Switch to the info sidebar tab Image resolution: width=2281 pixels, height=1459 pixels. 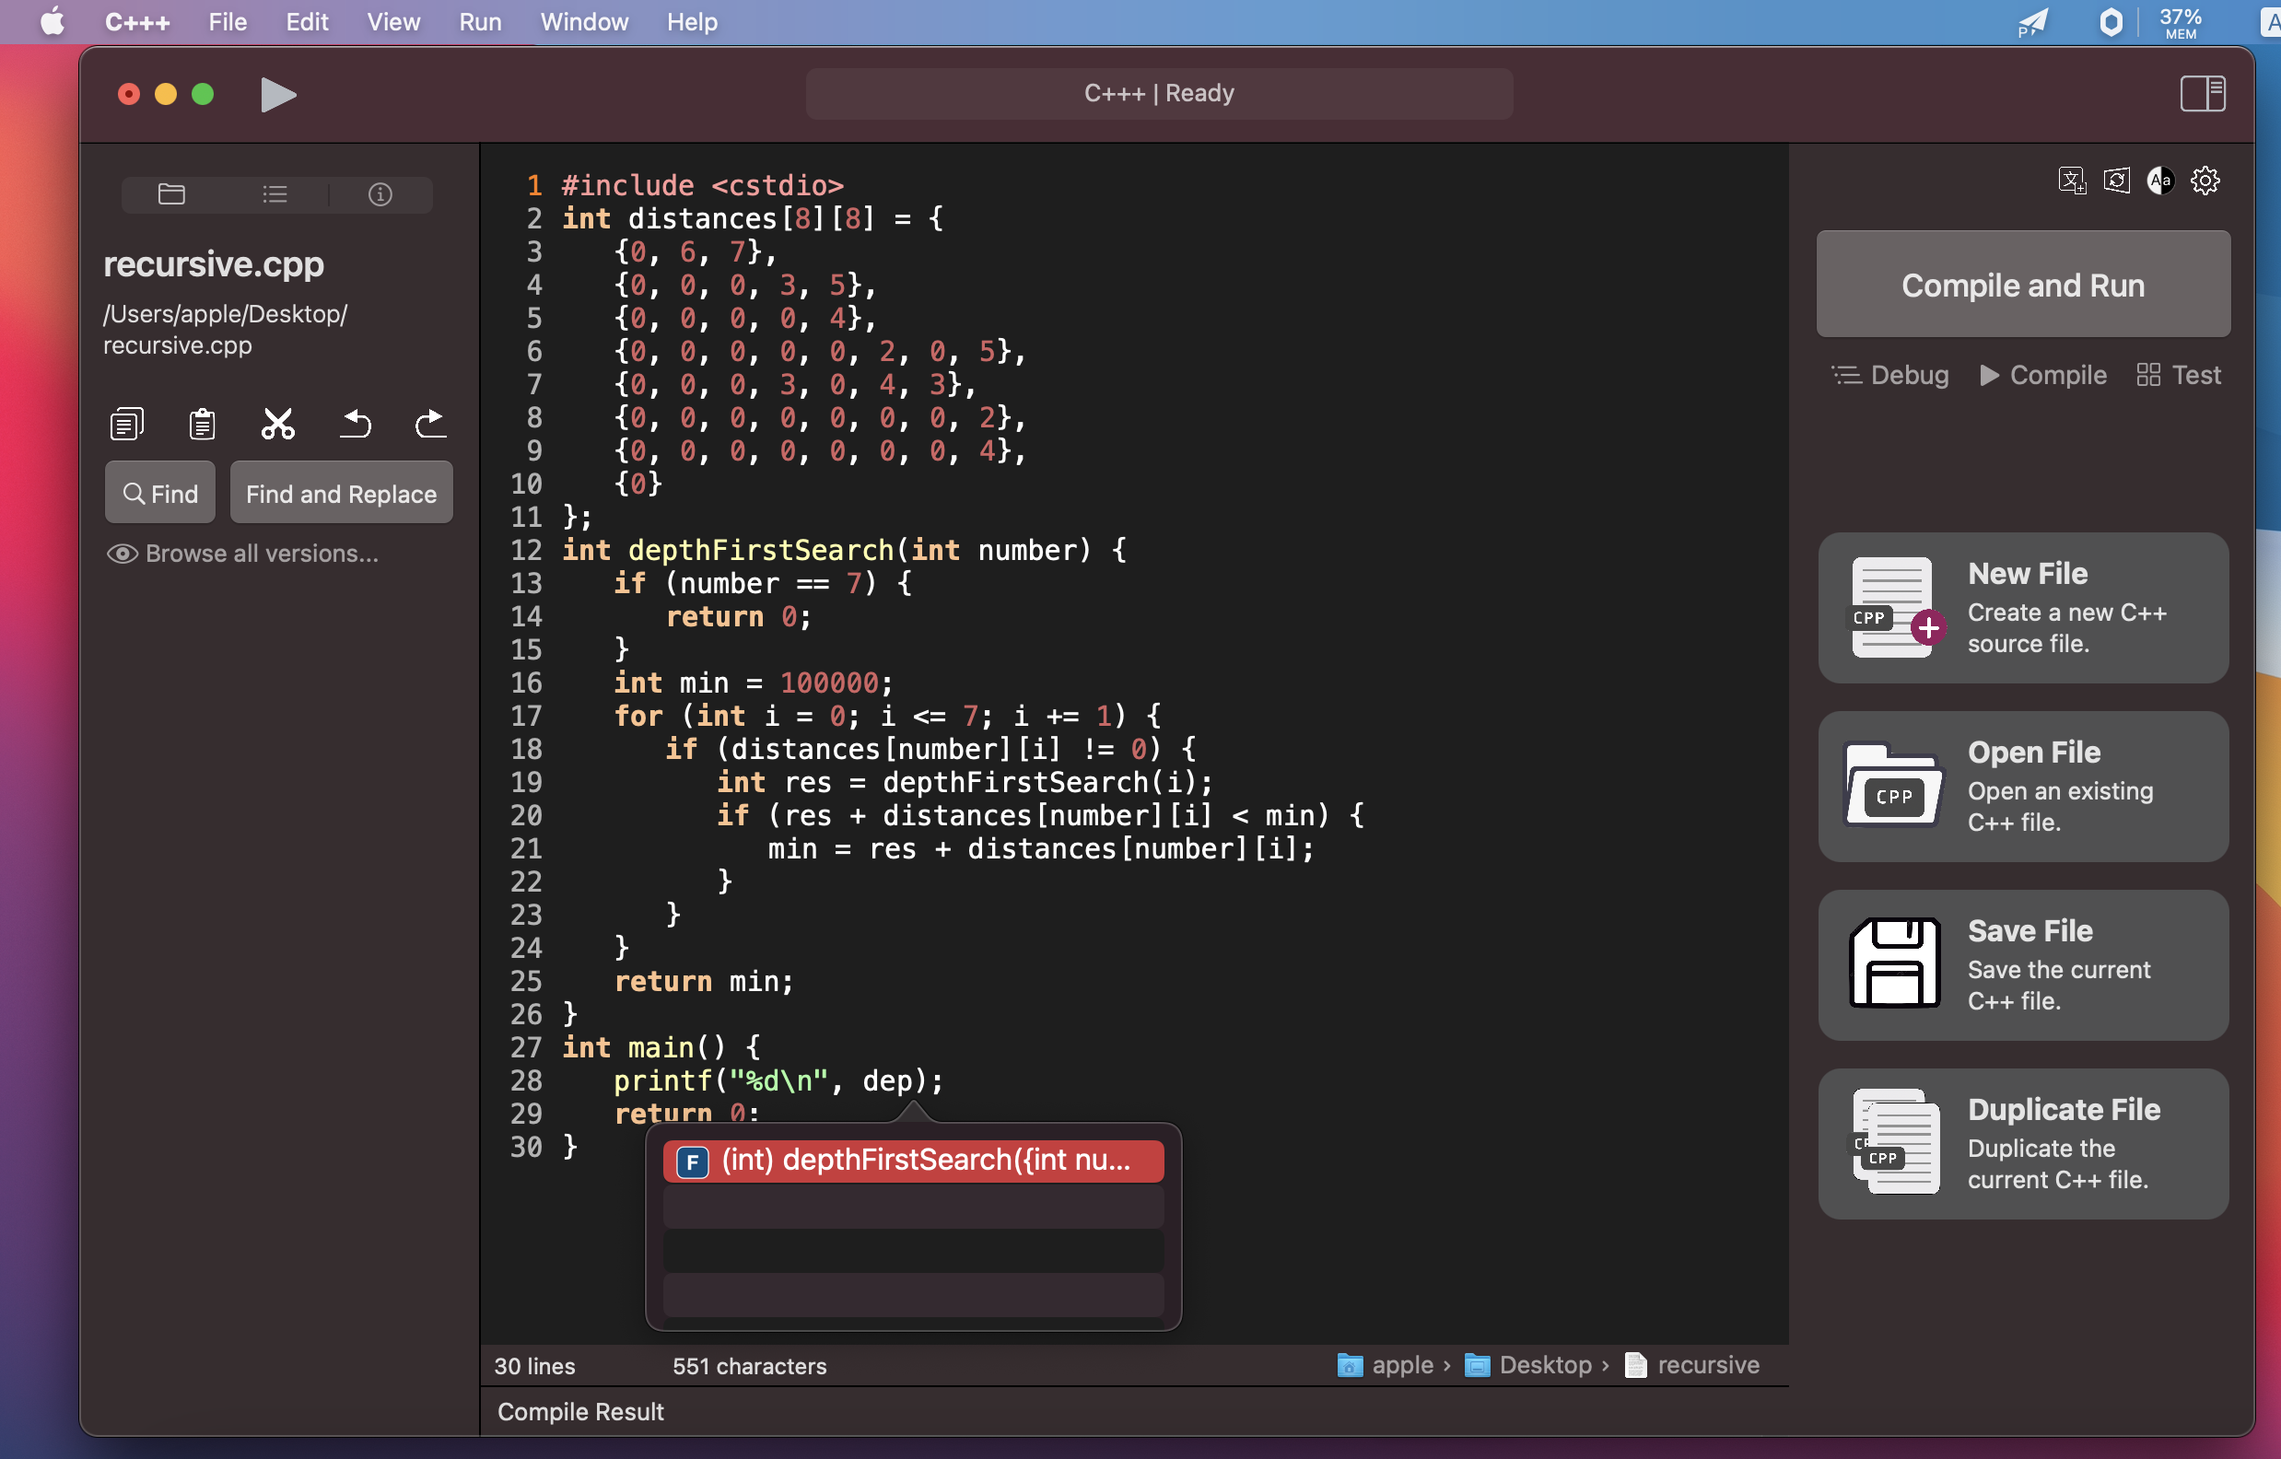coord(380,194)
